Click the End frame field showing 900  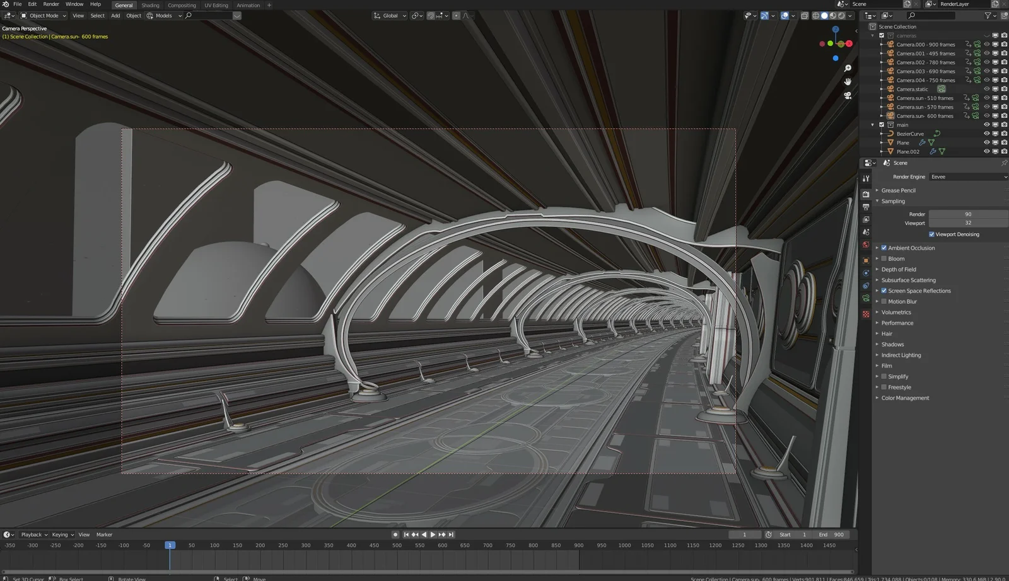pyautogui.click(x=832, y=534)
